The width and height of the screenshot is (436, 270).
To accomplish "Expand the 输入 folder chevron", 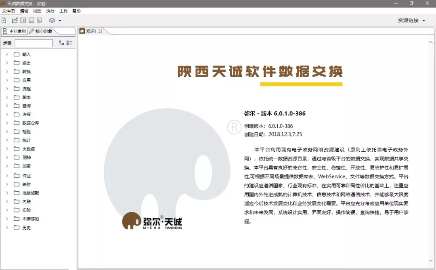I will 7,54.
